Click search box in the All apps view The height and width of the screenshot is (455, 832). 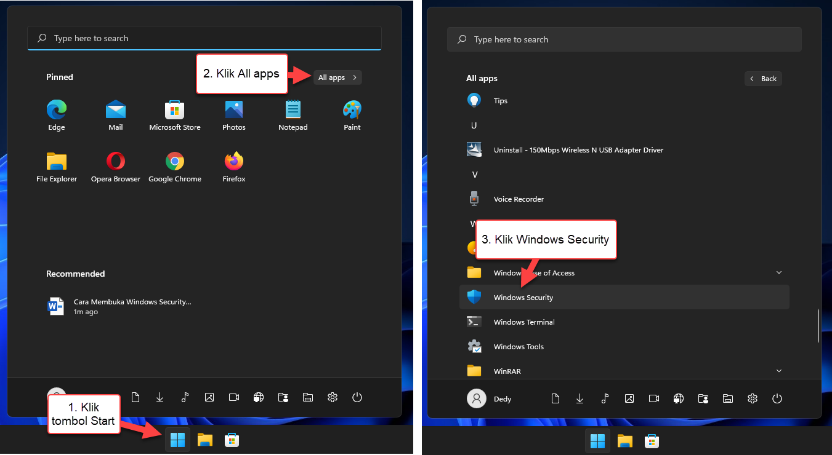[624, 39]
